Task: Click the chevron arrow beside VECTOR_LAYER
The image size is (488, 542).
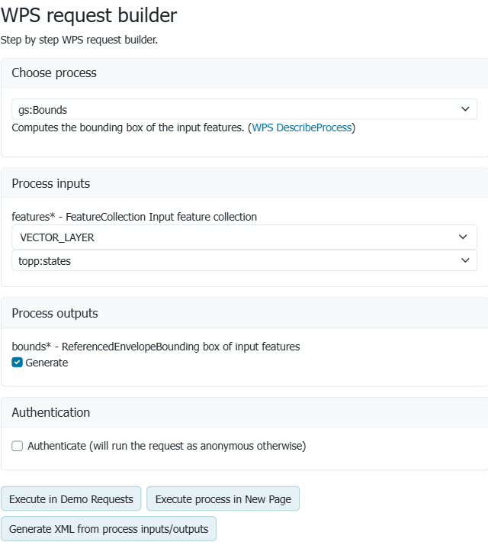Action: [463, 237]
